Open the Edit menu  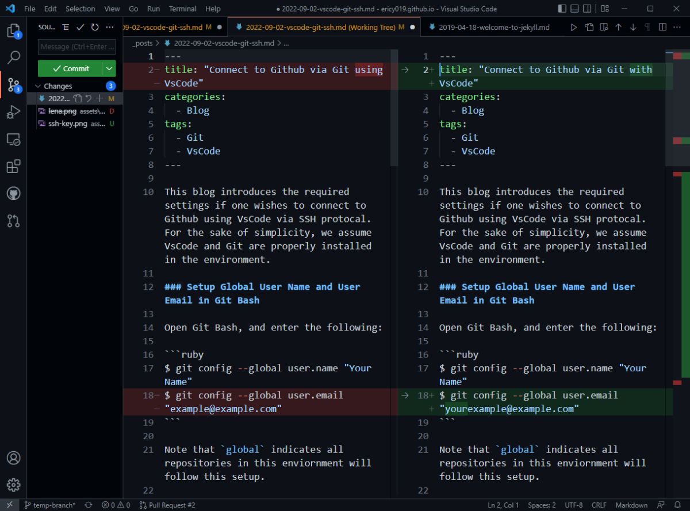pyautogui.click(x=51, y=9)
